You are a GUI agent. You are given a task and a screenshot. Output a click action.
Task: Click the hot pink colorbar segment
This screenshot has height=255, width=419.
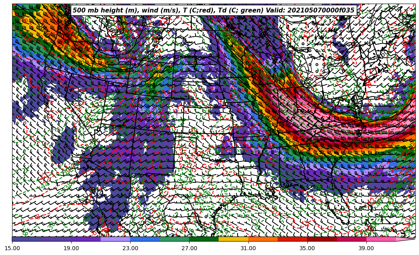381,239
